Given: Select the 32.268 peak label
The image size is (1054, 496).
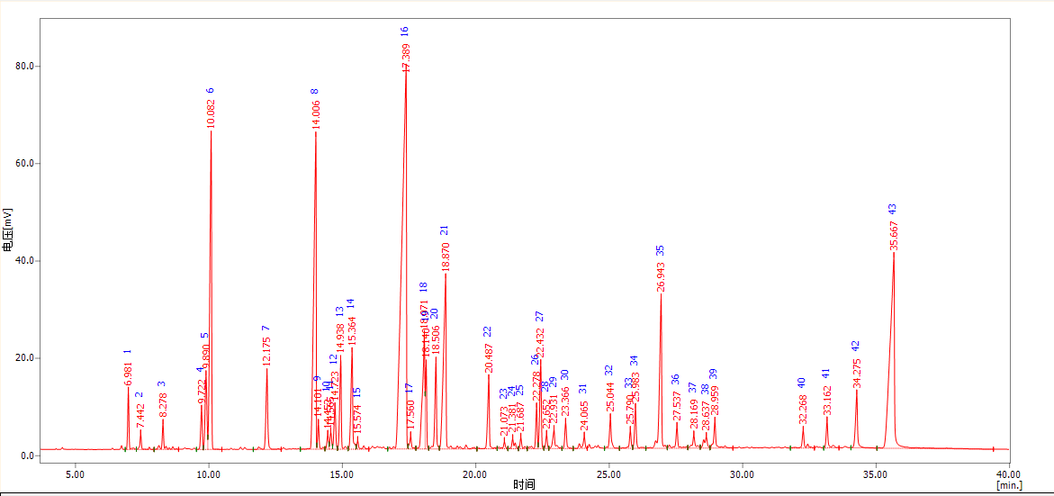Looking at the screenshot, I should [803, 410].
